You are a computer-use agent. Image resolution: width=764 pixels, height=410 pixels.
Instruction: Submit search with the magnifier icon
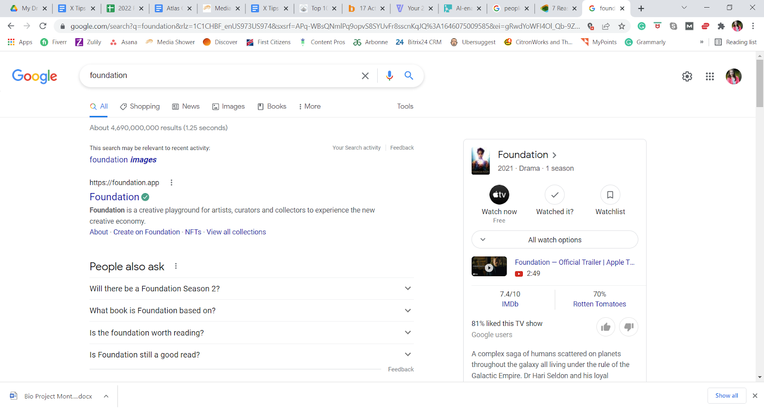pyautogui.click(x=409, y=76)
